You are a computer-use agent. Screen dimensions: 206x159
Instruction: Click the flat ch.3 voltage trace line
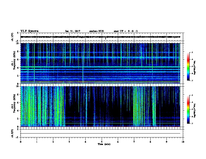tap(100, 134)
